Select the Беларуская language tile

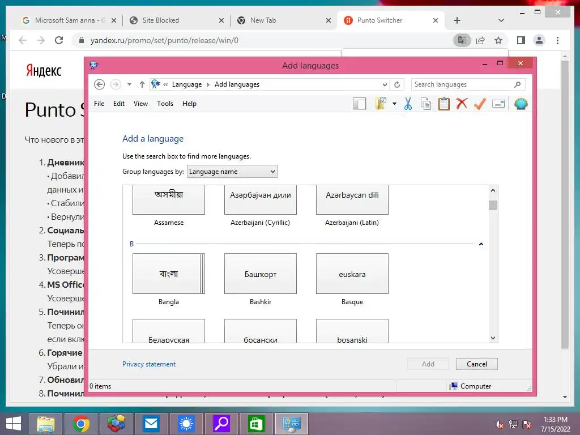pos(169,331)
